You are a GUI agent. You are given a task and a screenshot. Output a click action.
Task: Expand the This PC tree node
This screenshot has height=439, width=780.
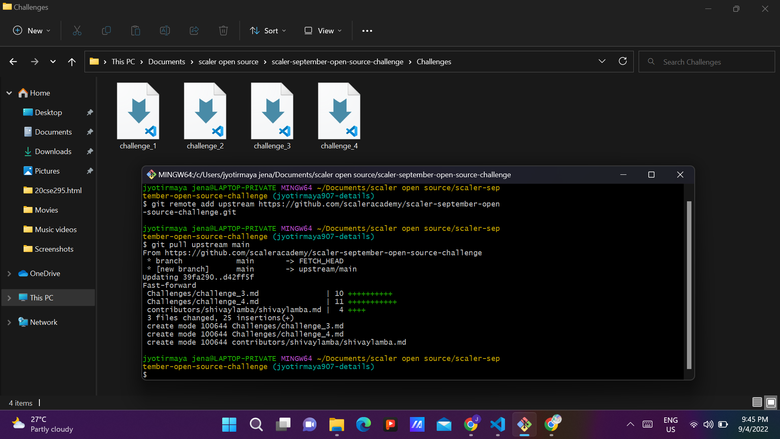[9, 298]
